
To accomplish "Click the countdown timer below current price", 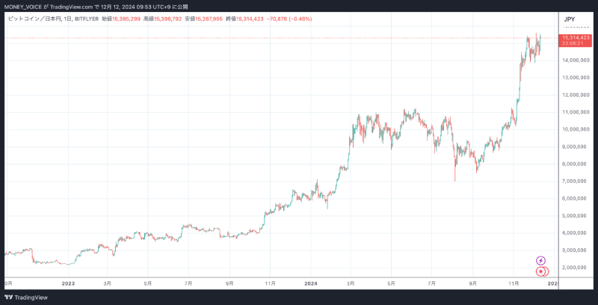I will tap(572, 43).
